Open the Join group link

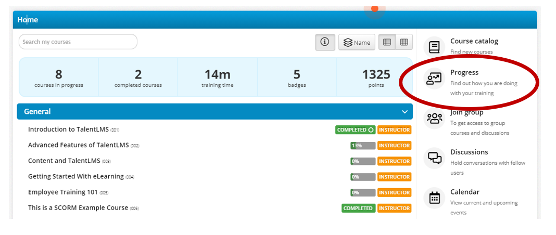click(466, 112)
